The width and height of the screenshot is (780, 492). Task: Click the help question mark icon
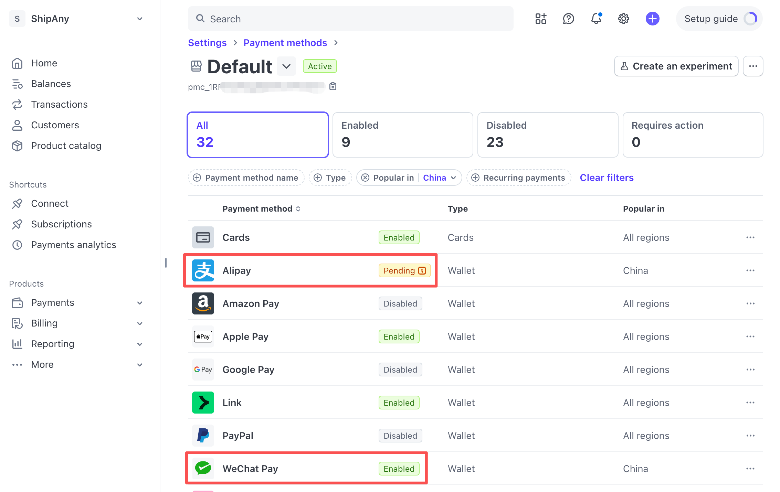[x=568, y=19]
